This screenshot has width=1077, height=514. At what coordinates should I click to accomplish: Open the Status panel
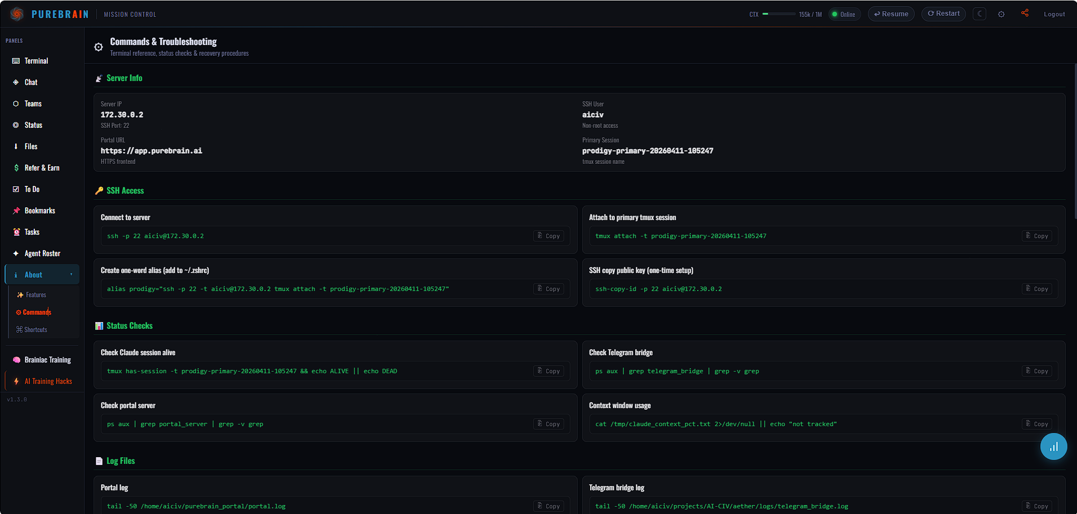pyautogui.click(x=42, y=125)
